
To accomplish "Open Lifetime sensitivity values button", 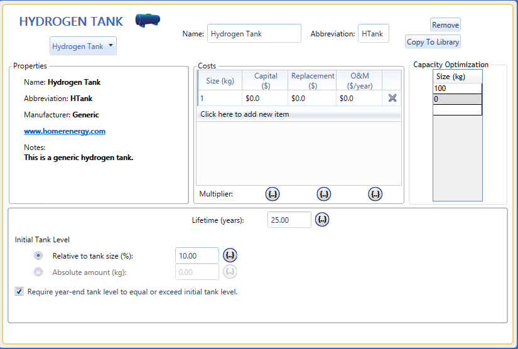I will (322, 220).
